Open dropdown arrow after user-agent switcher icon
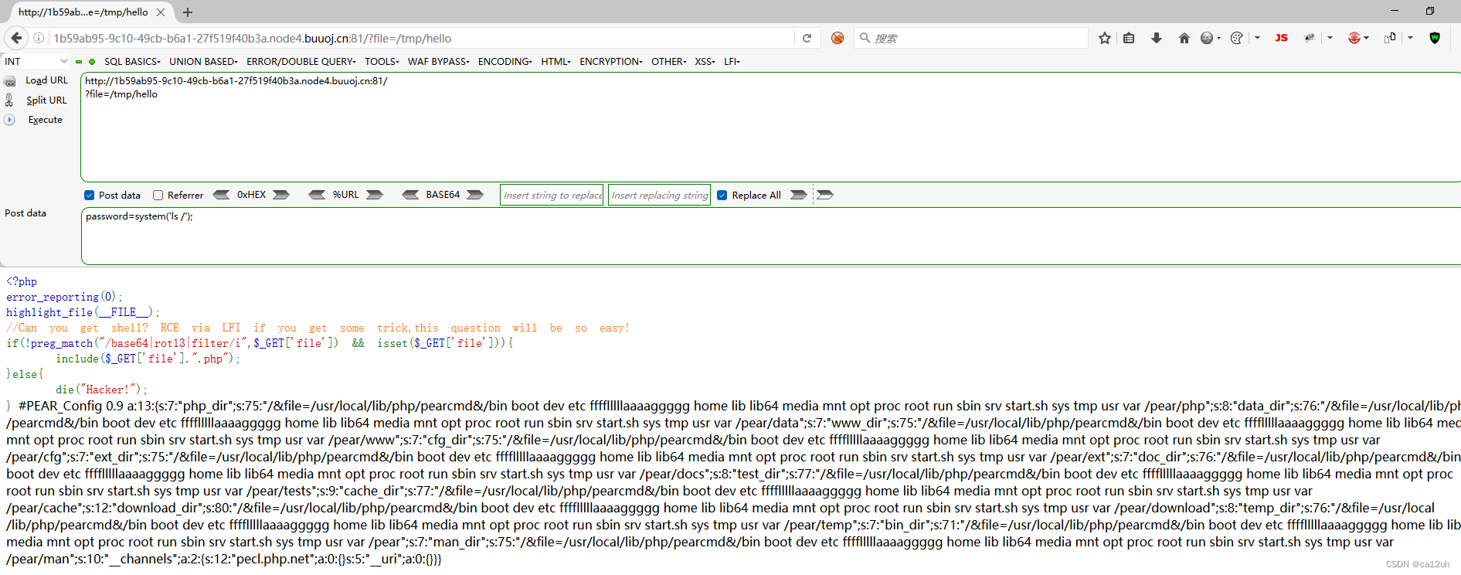 coord(1410,38)
